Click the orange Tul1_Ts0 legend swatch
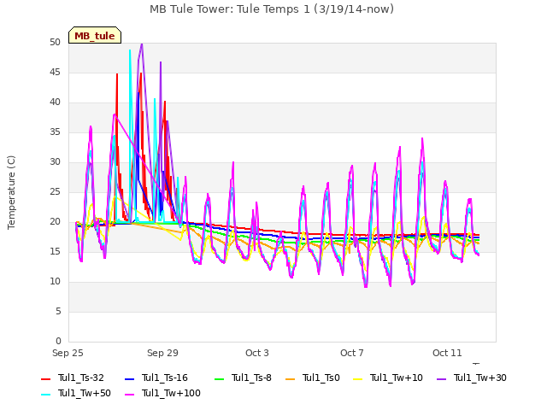This screenshot has width=547, height=410. [290, 379]
